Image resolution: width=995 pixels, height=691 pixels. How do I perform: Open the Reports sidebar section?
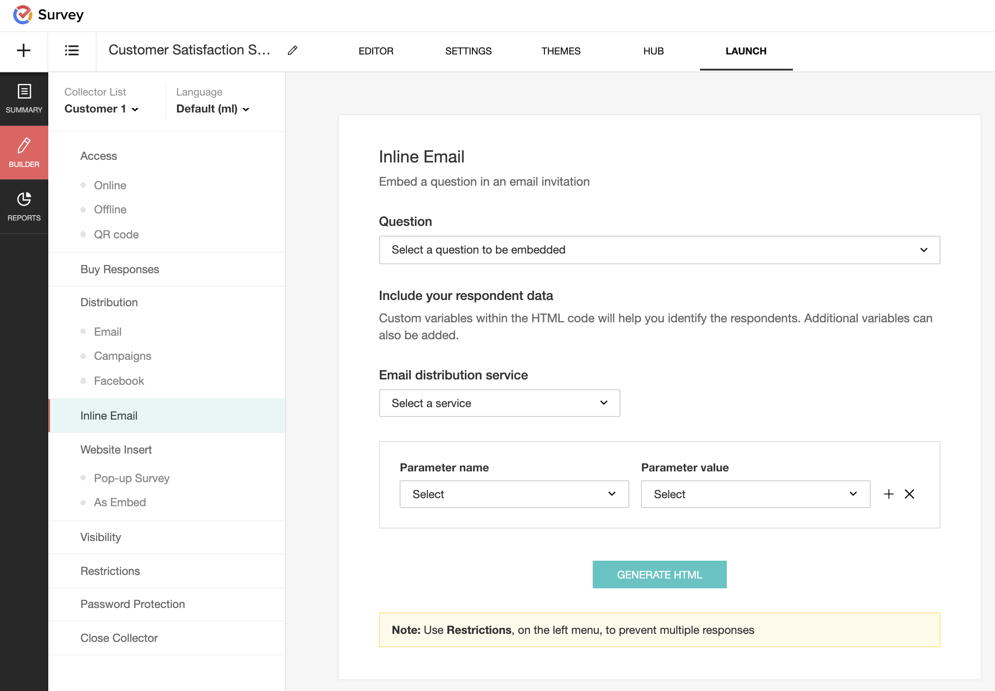point(24,207)
